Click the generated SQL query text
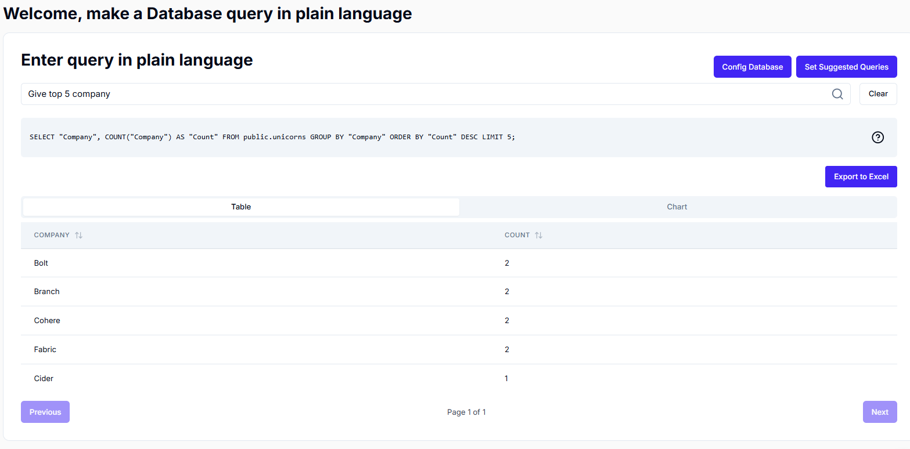This screenshot has width=910, height=449. pyautogui.click(x=272, y=137)
